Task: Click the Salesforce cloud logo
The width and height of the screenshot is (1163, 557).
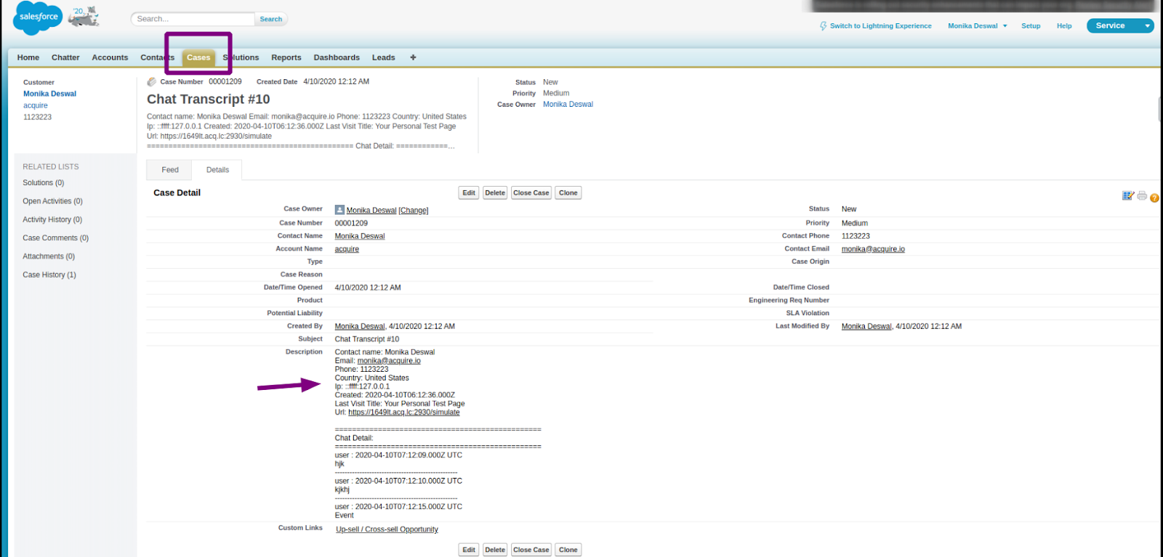Action: (x=38, y=17)
